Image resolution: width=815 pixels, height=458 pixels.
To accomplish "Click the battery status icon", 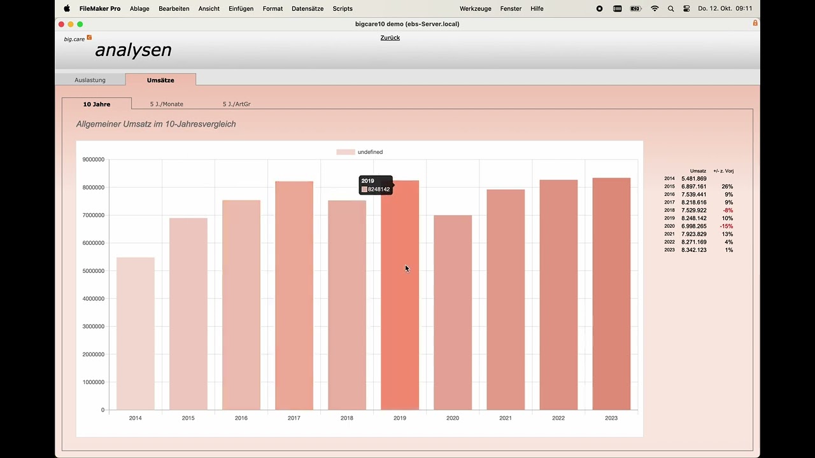I will coord(636,8).
